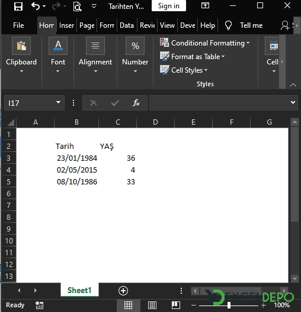Open the File menu

tap(18, 25)
